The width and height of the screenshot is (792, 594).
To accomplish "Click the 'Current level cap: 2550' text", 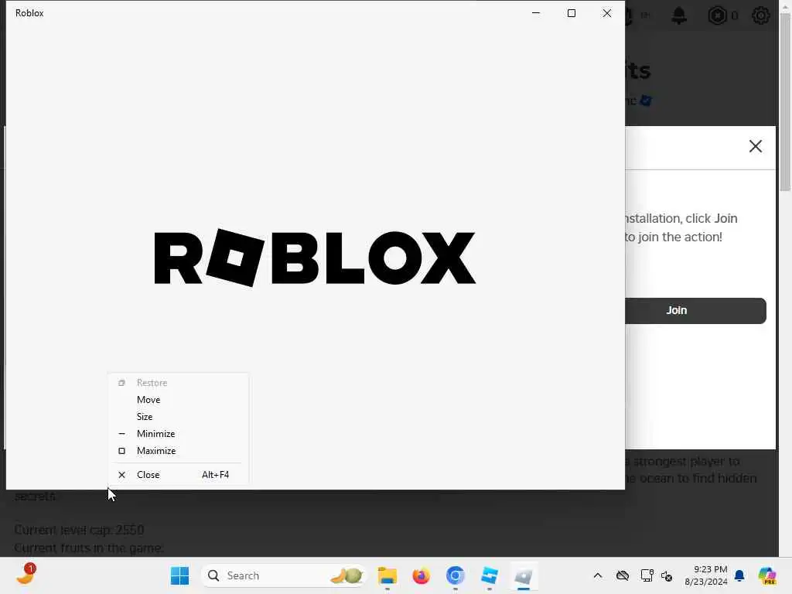I will 80,530.
